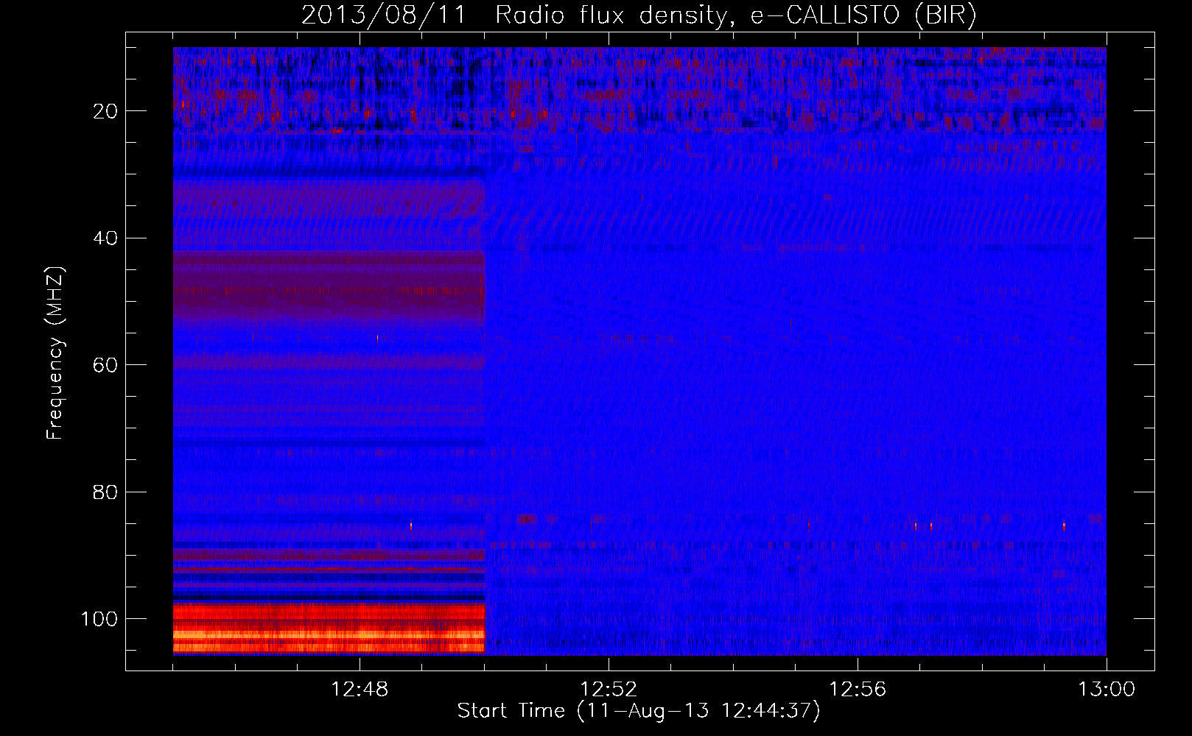Click the 12:52 time tick label

[609, 690]
